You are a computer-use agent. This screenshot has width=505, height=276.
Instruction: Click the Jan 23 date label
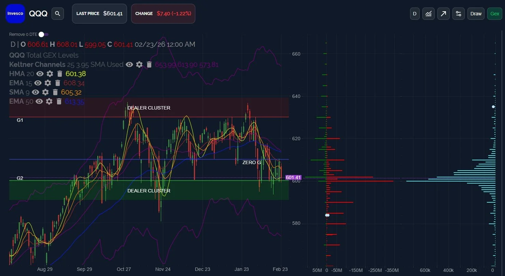[242, 269]
